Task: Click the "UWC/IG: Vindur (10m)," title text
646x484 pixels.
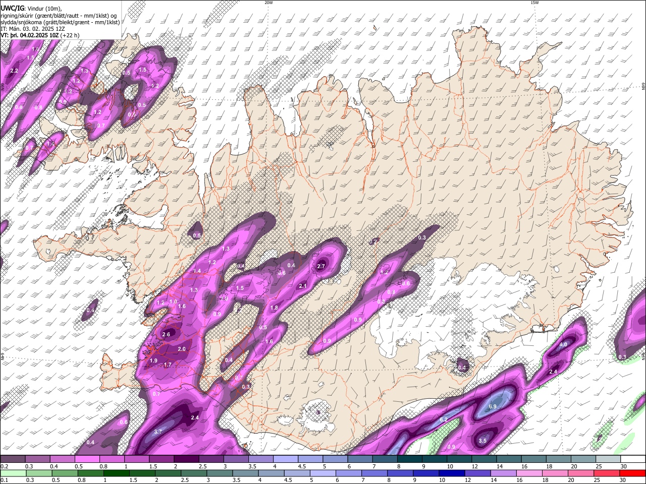Action: (31, 8)
